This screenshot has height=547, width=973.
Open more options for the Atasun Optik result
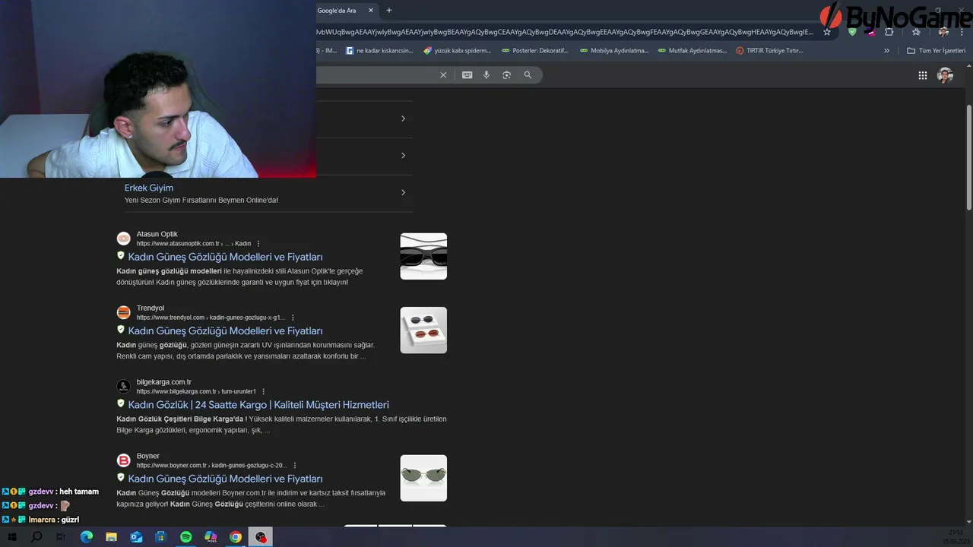point(258,244)
